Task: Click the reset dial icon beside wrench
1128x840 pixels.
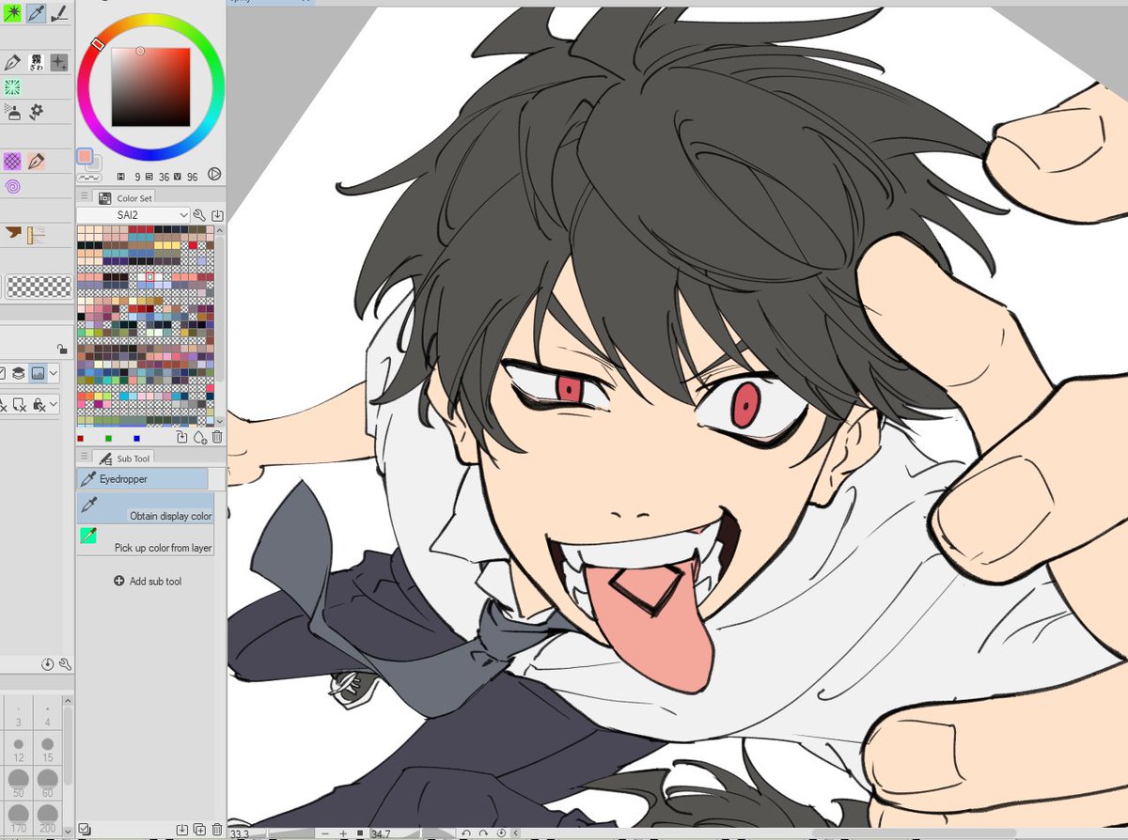Action: [47, 664]
